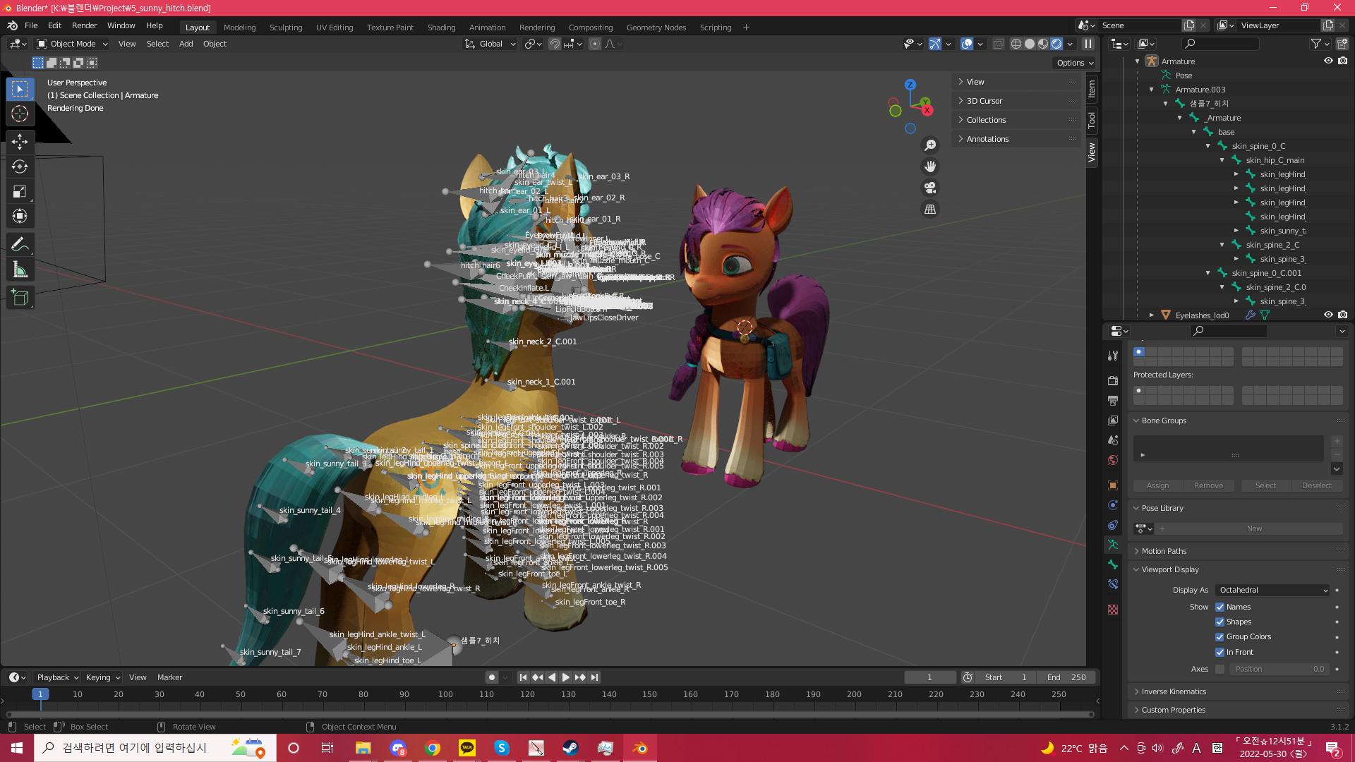Select the Scale tool
This screenshot has width=1355, height=762.
20,191
